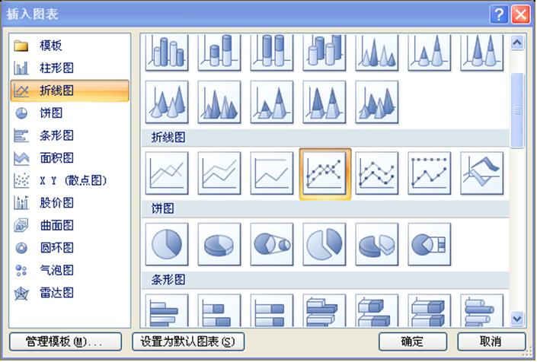The width and height of the screenshot is (537, 362).
Task: Close the 插入图表 dialog
Action: (x=521, y=14)
